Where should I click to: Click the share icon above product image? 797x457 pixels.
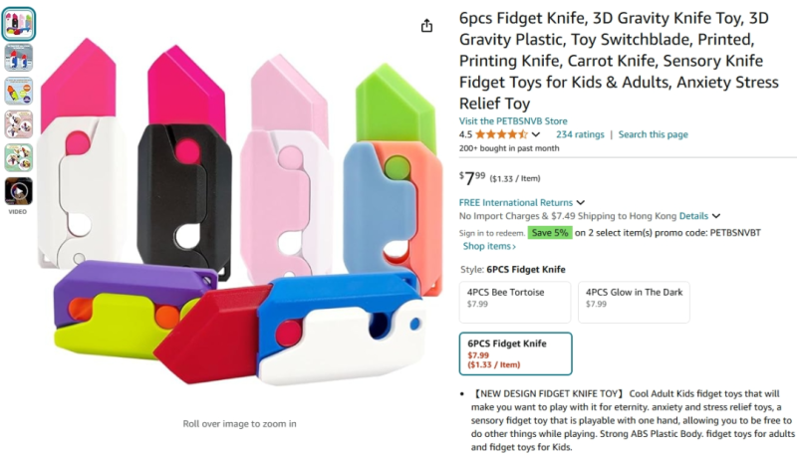point(426,26)
